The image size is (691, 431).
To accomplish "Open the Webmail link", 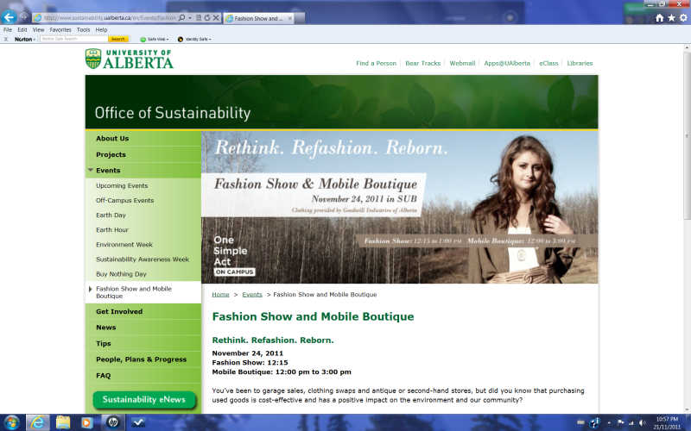I will [x=462, y=63].
